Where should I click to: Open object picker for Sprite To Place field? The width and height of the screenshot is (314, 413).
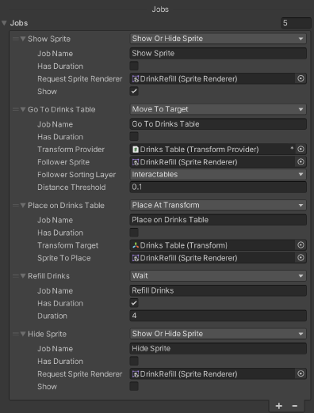click(301, 258)
